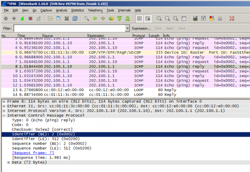The width and height of the screenshot is (250, 172).
Task: Start a new live capture
Action: point(22,18)
